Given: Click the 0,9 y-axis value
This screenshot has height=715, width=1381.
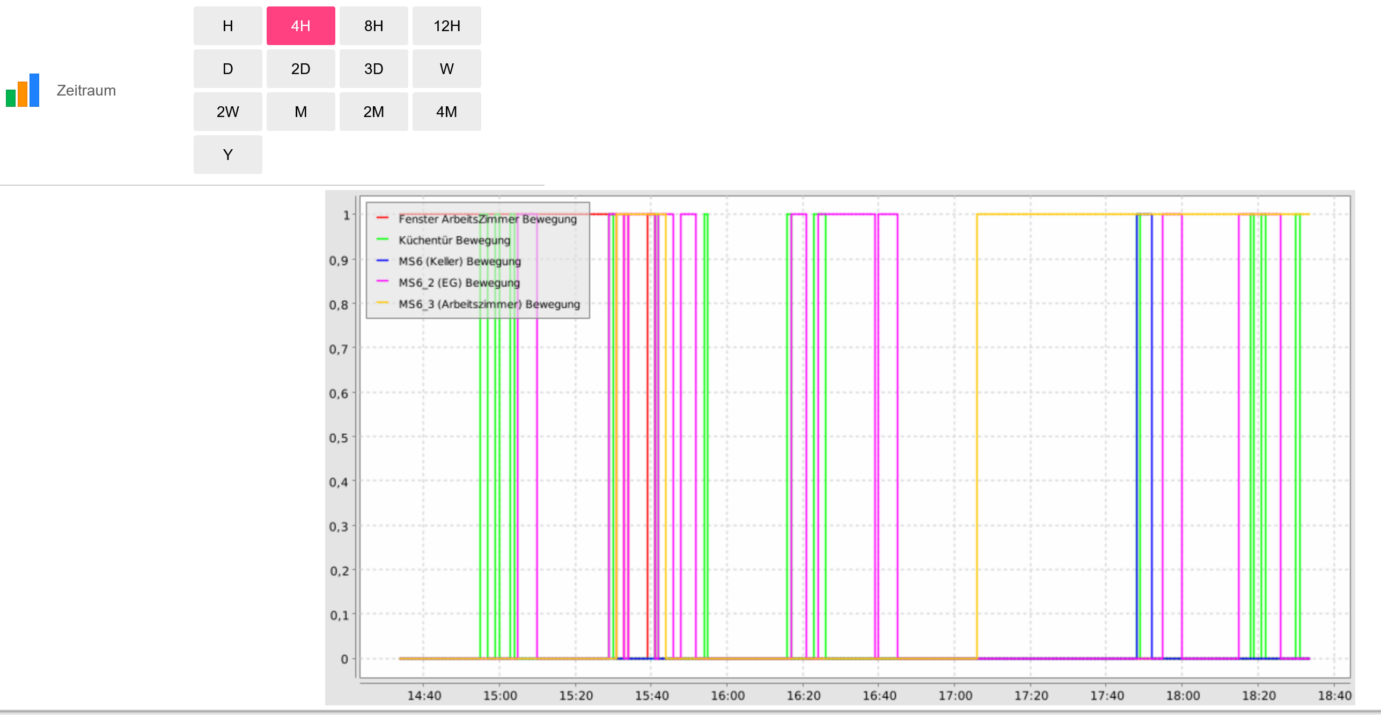Looking at the screenshot, I should [339, 261].
